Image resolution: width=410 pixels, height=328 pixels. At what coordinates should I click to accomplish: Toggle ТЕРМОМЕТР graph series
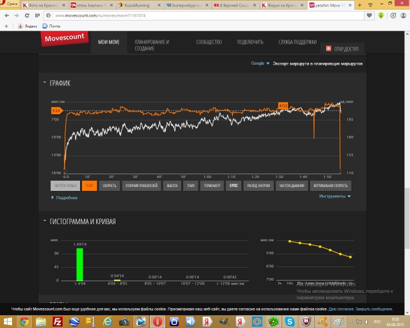click(212, 186)
